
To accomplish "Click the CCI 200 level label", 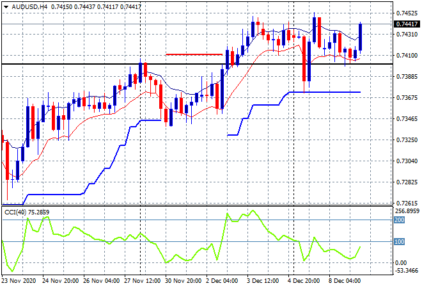I will coord(400,220).
